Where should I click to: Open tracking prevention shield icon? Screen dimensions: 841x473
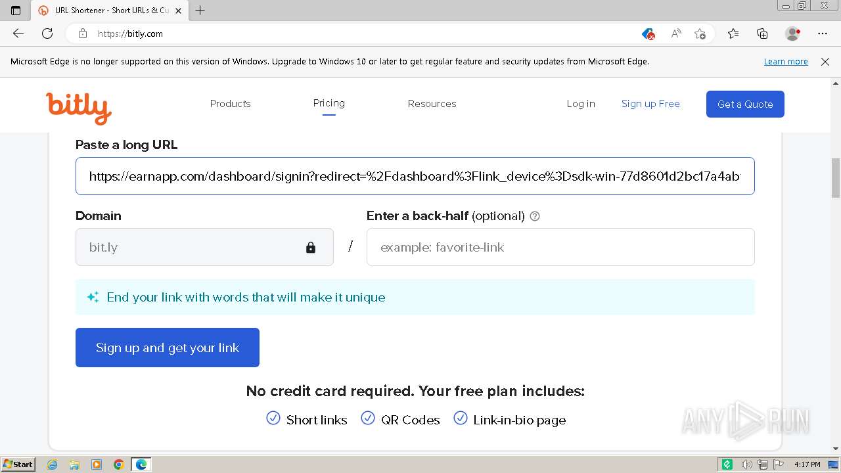click(x=648, y=34)
